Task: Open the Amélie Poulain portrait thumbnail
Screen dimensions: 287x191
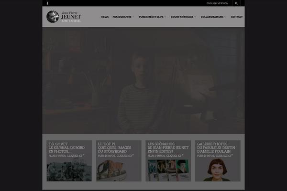Action: click(x=218, y=170)
